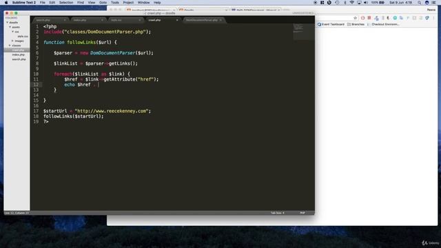
Task: Open the Apple menu
Action: coord(6,3)
